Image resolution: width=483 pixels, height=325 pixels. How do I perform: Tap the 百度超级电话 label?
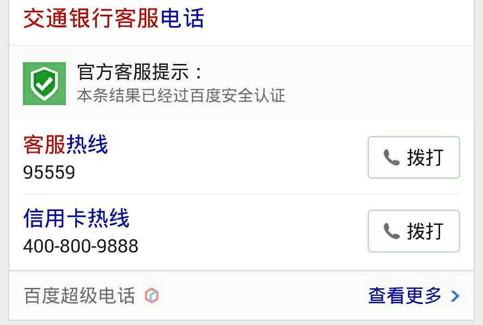(80, 296)
